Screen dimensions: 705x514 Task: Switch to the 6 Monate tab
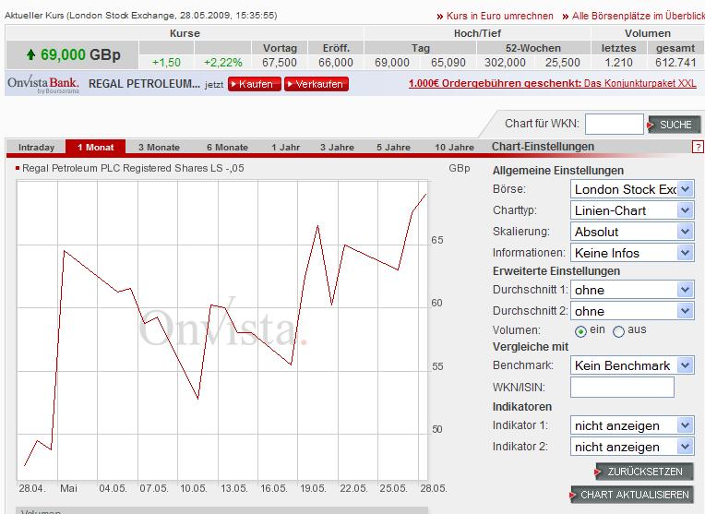pyautogui.click(x=227, y=147)
